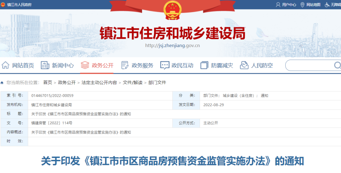This screenshot has height=173, width=341.
Task: Open 政民互动 navigation item
Action: [x=183, y=65]
